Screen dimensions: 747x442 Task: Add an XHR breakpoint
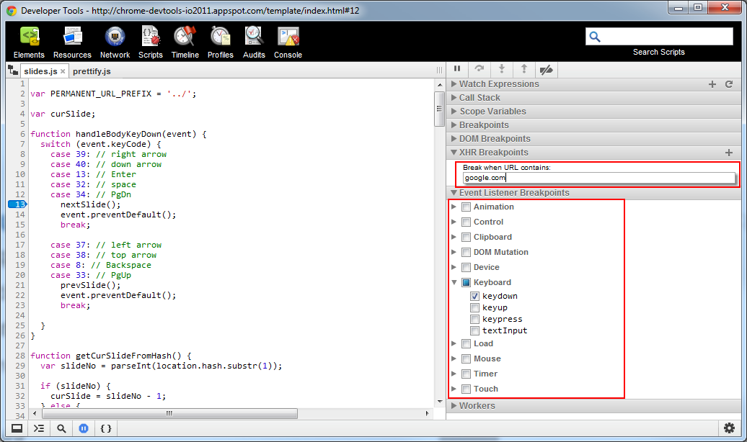pyautogui.click(x=729, y=153)
